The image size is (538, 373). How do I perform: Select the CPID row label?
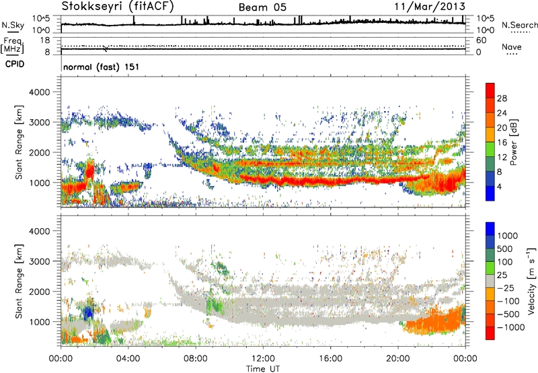(x=15, y=64)
